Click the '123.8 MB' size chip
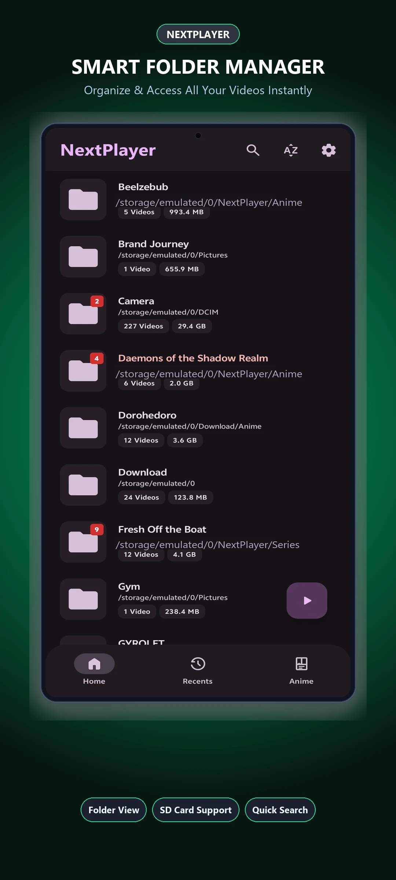Screen dimensions: 396x880 190,498
